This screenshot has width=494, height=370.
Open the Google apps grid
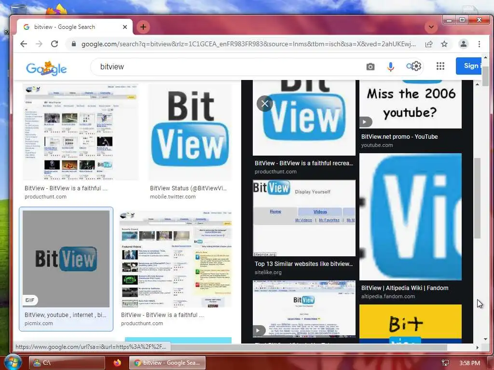pyautogui.click(x=440, y=66)
